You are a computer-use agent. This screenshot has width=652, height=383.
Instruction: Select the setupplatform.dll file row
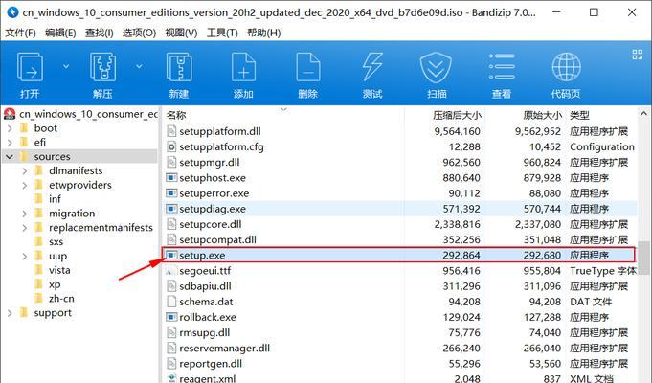point(399,131)
